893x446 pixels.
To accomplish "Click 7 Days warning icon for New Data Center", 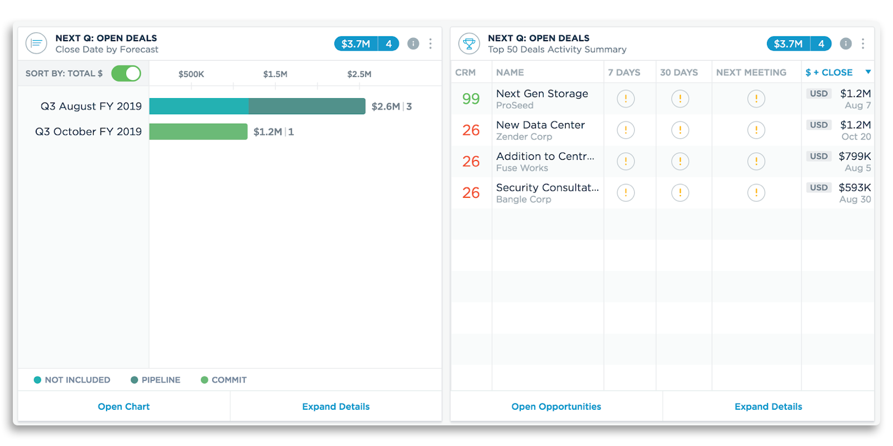I will click(626, 130).
